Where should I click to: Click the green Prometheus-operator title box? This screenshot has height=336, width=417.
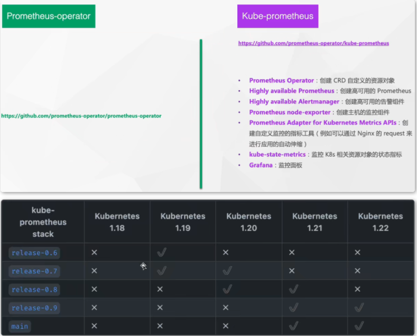point(49,16)
